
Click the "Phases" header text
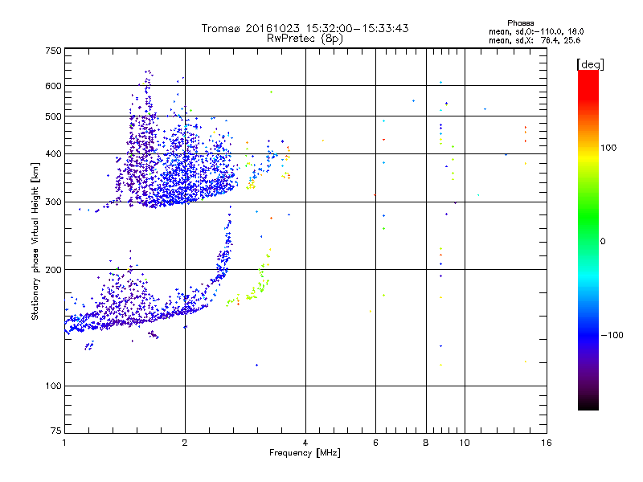pyautogui.click(x=520, y=23)
